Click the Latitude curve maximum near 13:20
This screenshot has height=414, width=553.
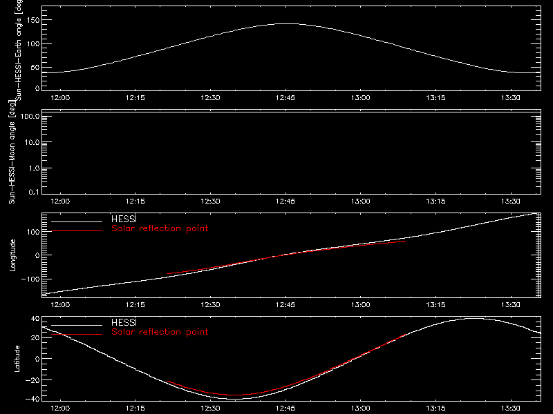(x=474, y=319)
